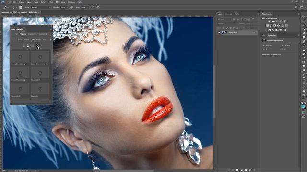Switch to the Channels tab
Image resolution: width=307 pixels, height=172 pixels.
228,14
